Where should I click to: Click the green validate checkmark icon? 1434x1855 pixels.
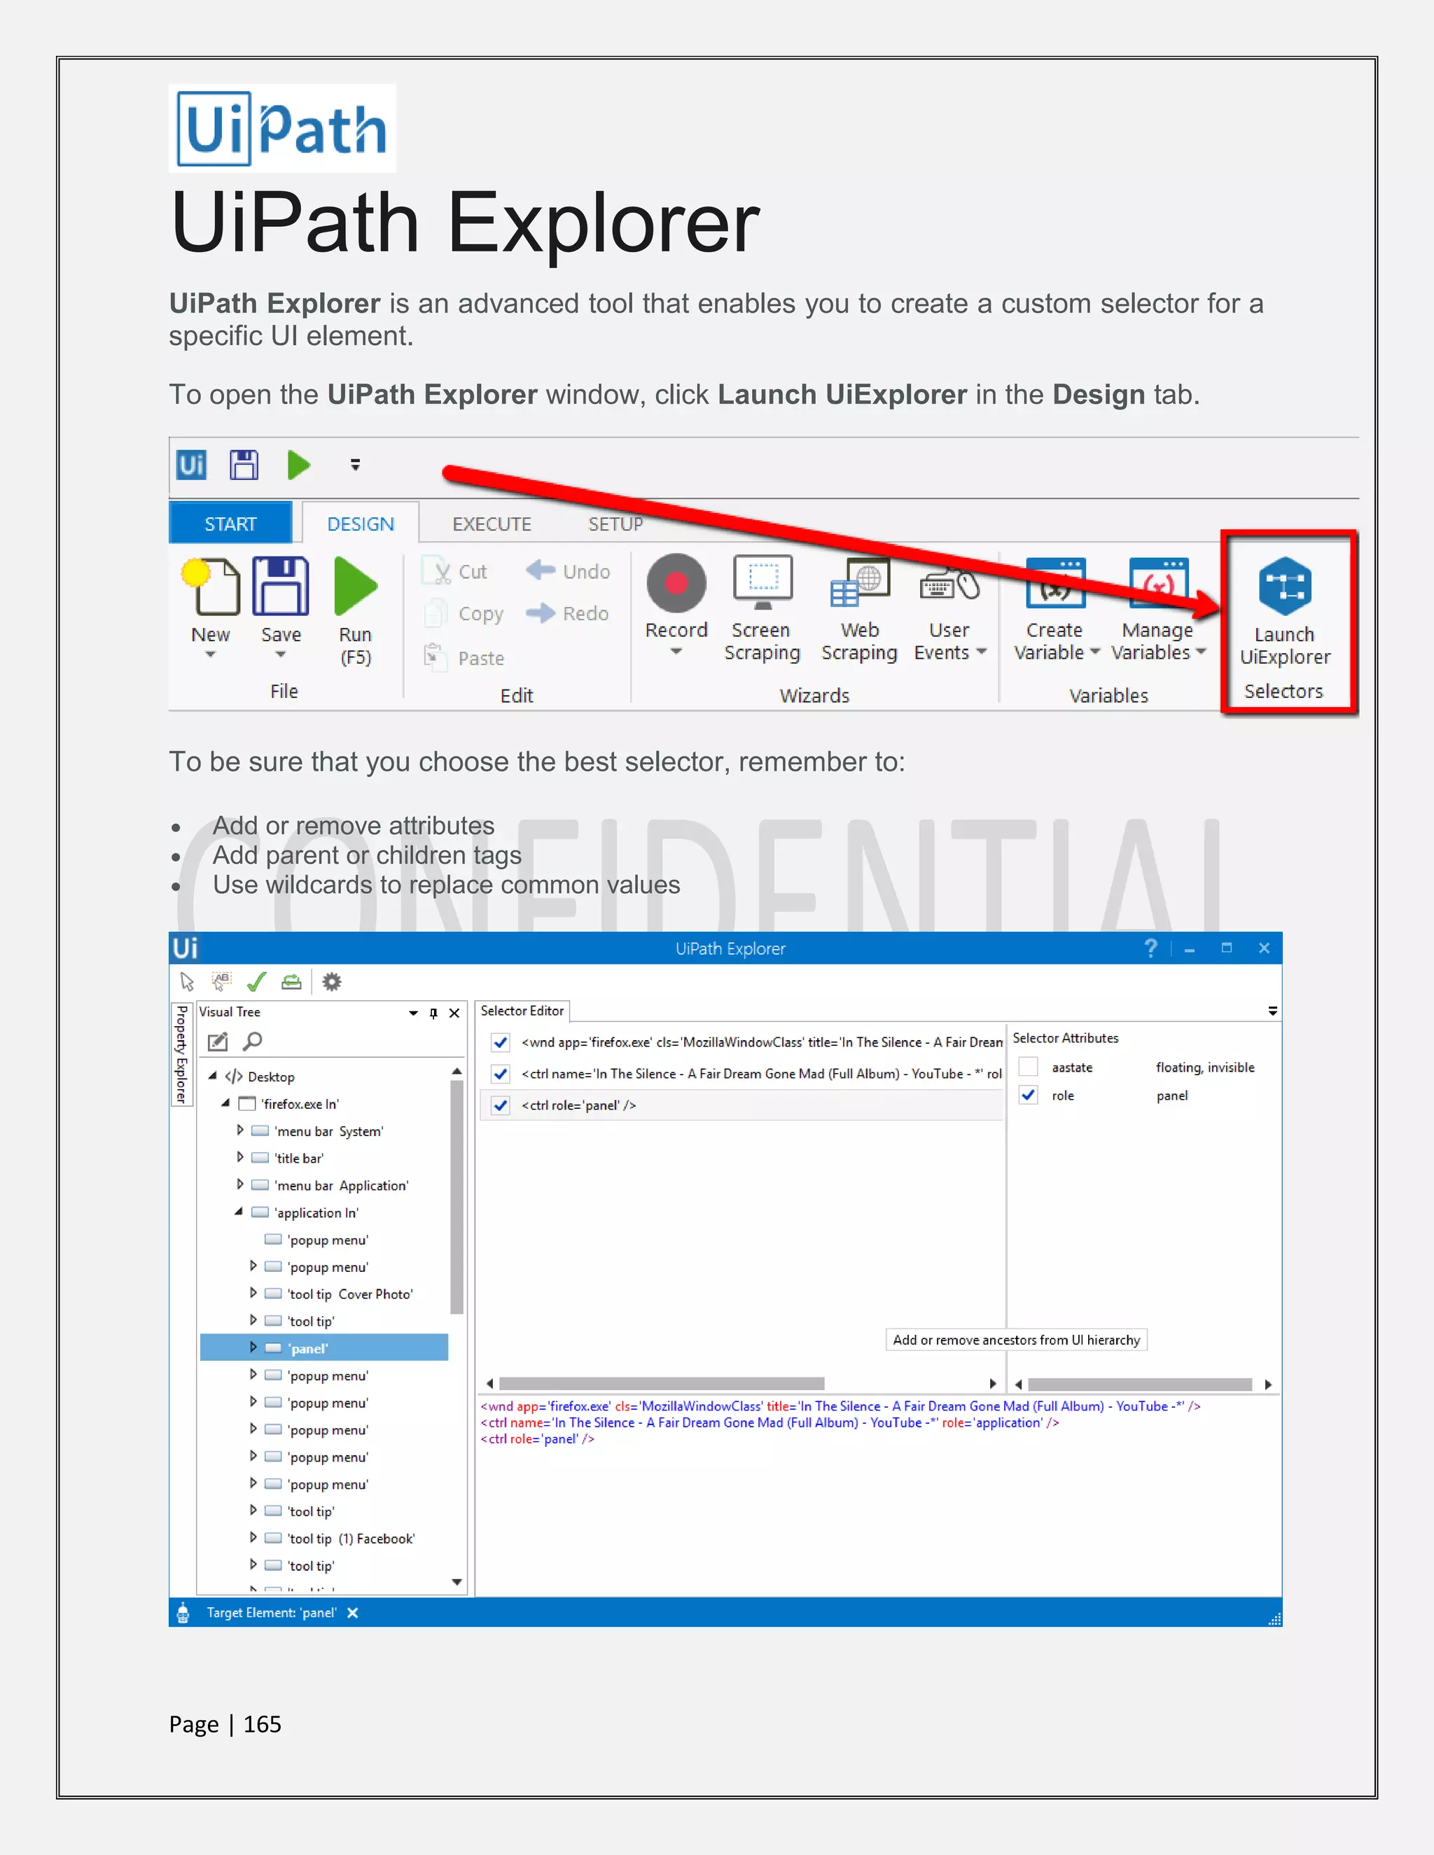tap(256, 982)
